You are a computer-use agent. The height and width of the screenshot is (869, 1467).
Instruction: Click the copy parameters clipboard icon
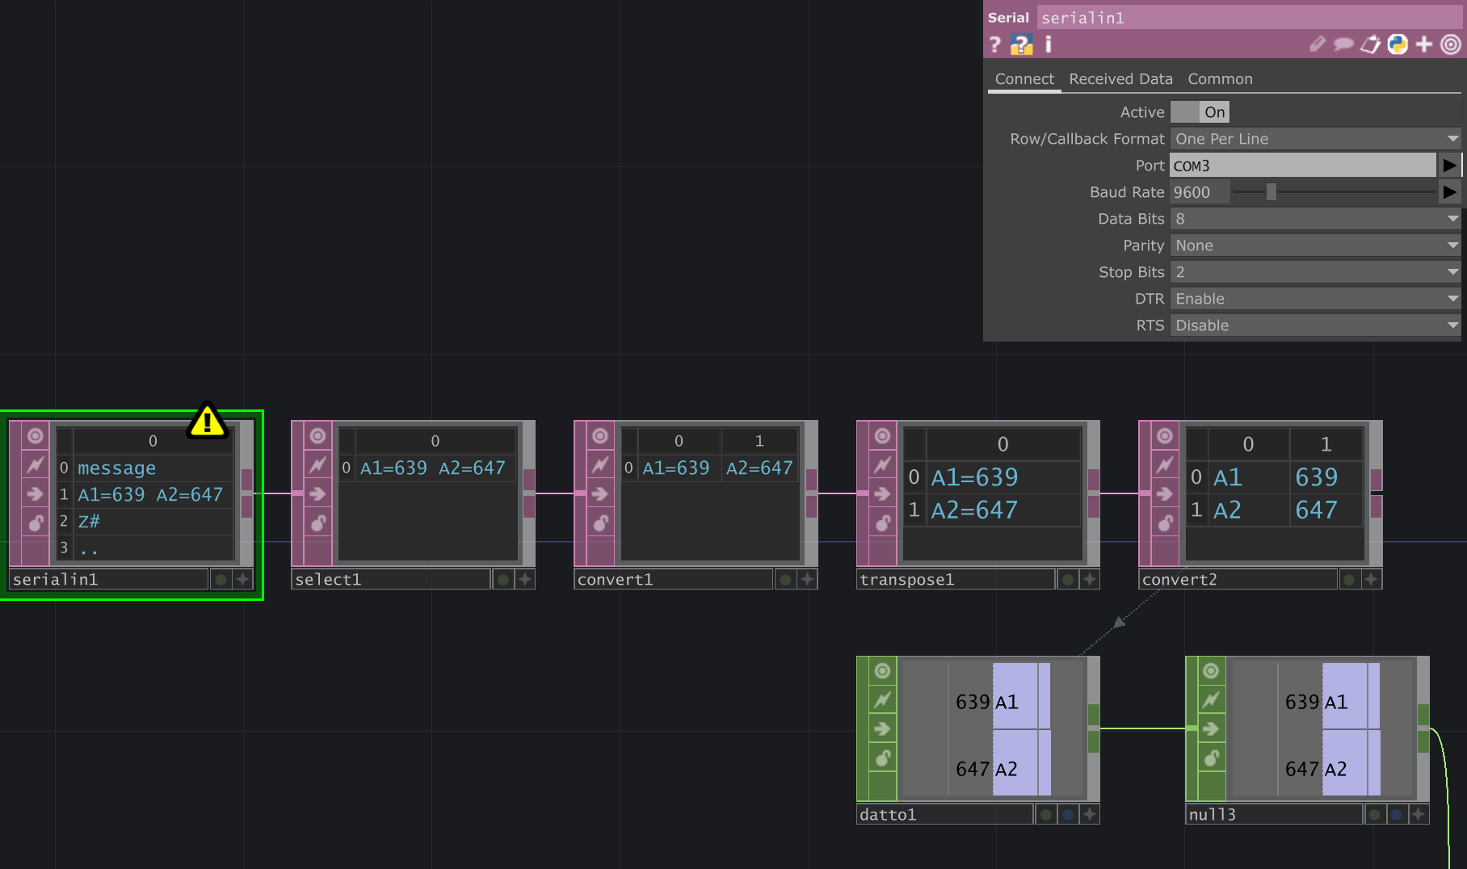[1371, 44]
